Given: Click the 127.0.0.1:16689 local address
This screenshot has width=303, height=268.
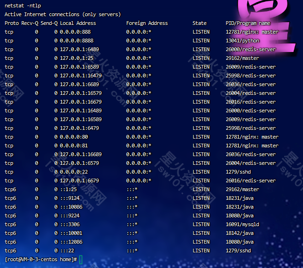Looking at the screenshot, I should click(x=81, y=154).
